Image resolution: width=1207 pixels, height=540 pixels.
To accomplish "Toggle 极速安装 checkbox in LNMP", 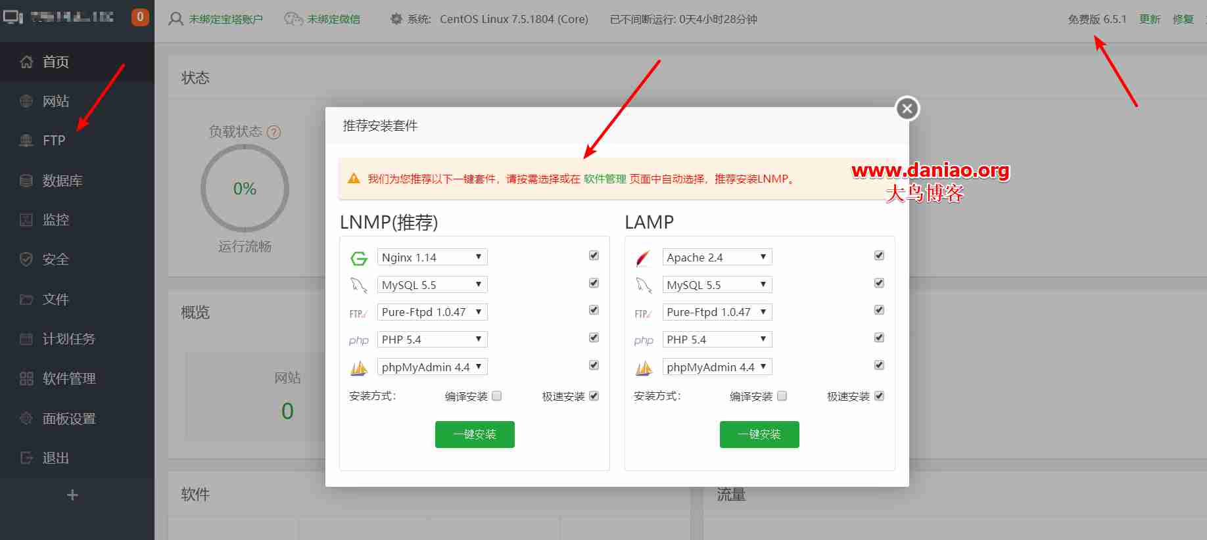I will (594, 396).
